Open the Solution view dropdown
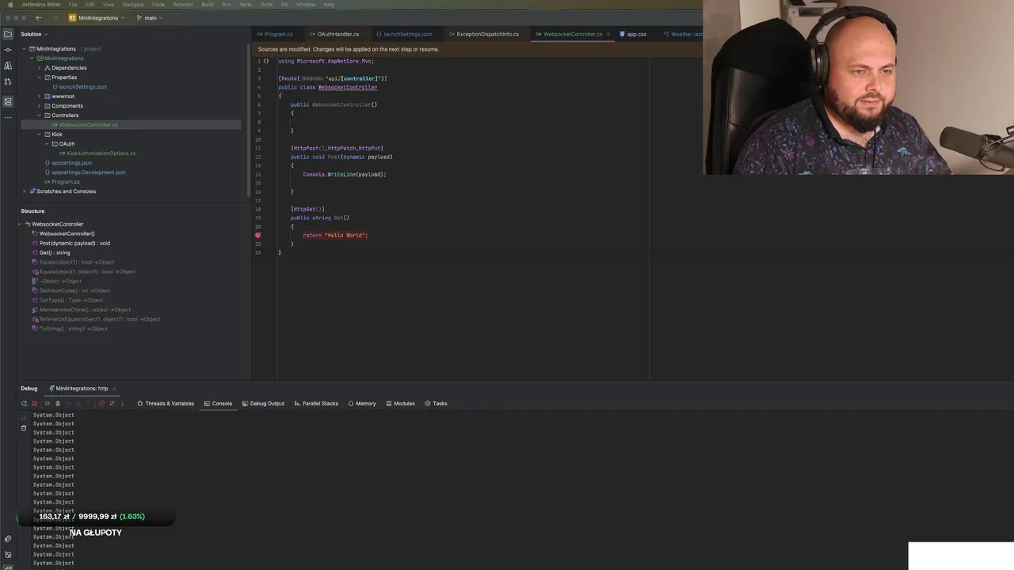The height and width of the screenshot is (570, 1014). pyautogui.click(x=34, y=34)
